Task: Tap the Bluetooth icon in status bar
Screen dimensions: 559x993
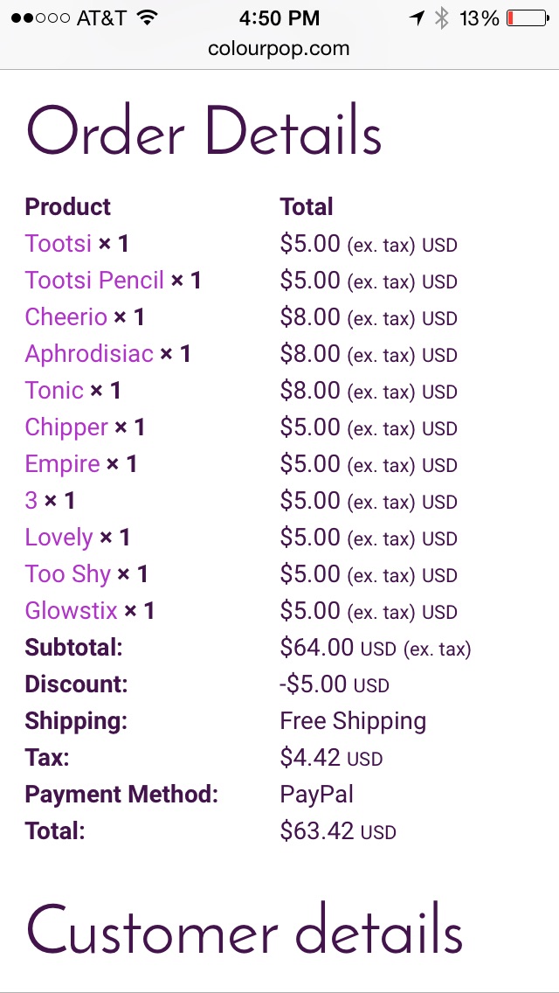Action: pos(441,18)
